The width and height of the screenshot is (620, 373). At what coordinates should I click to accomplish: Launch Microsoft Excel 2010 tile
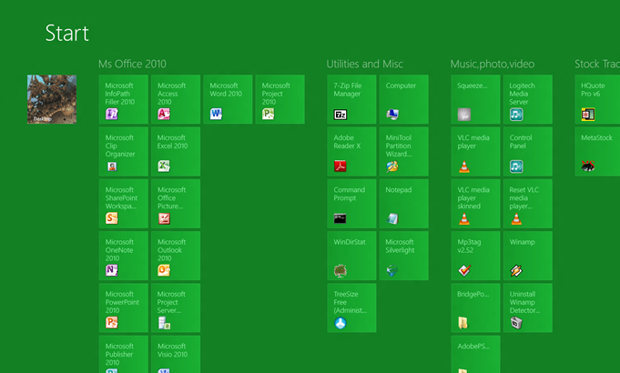point(176,151)
